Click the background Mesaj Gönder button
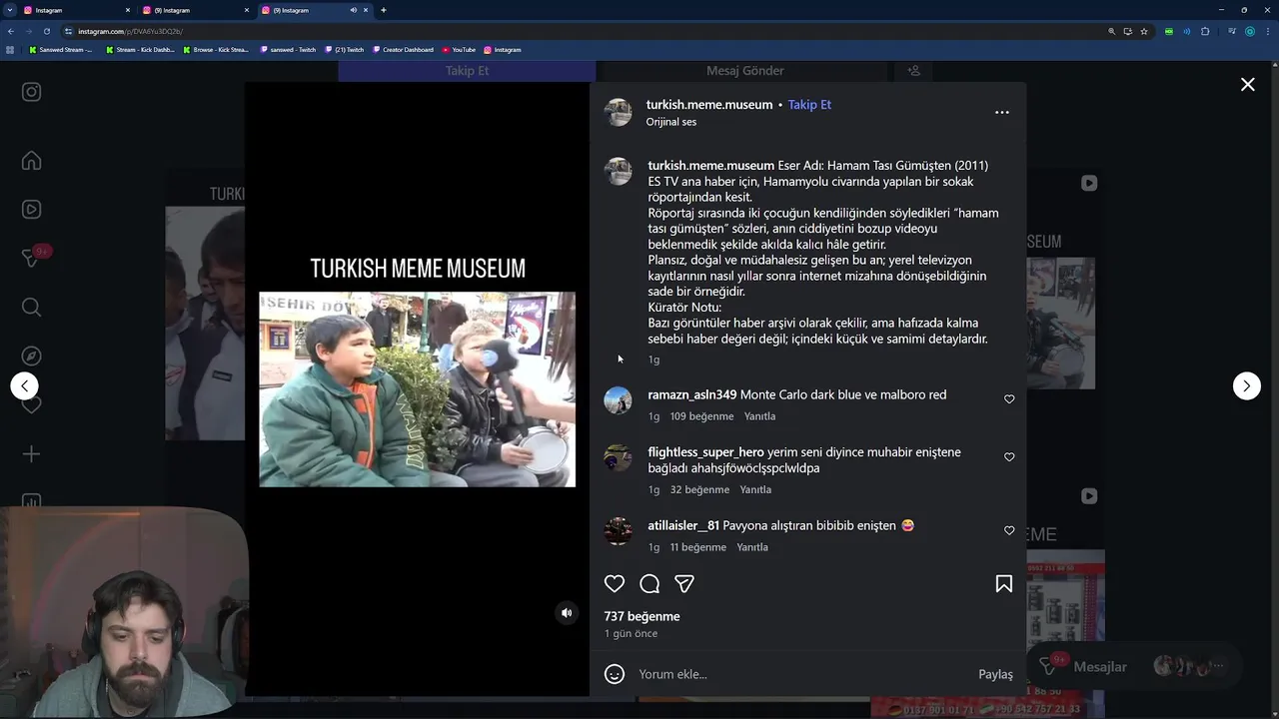 (x=744, y=71)
